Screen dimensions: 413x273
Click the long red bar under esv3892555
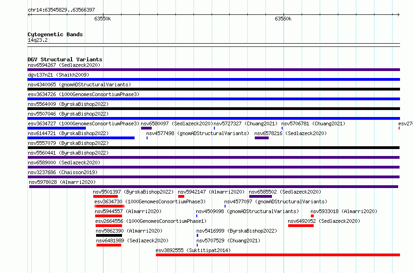click(x=278, y=255)
